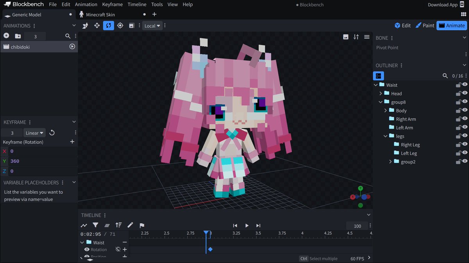
Task: Add Rotation keyframe to Waist
Action: point(125,249)
